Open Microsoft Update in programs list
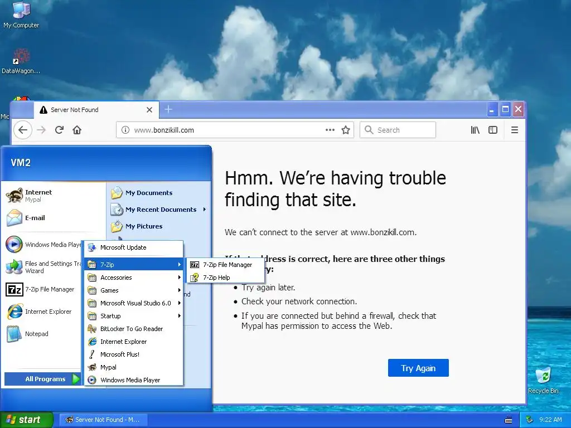The height and width of the screenshot is (428, 571). [x=134, y=247]
